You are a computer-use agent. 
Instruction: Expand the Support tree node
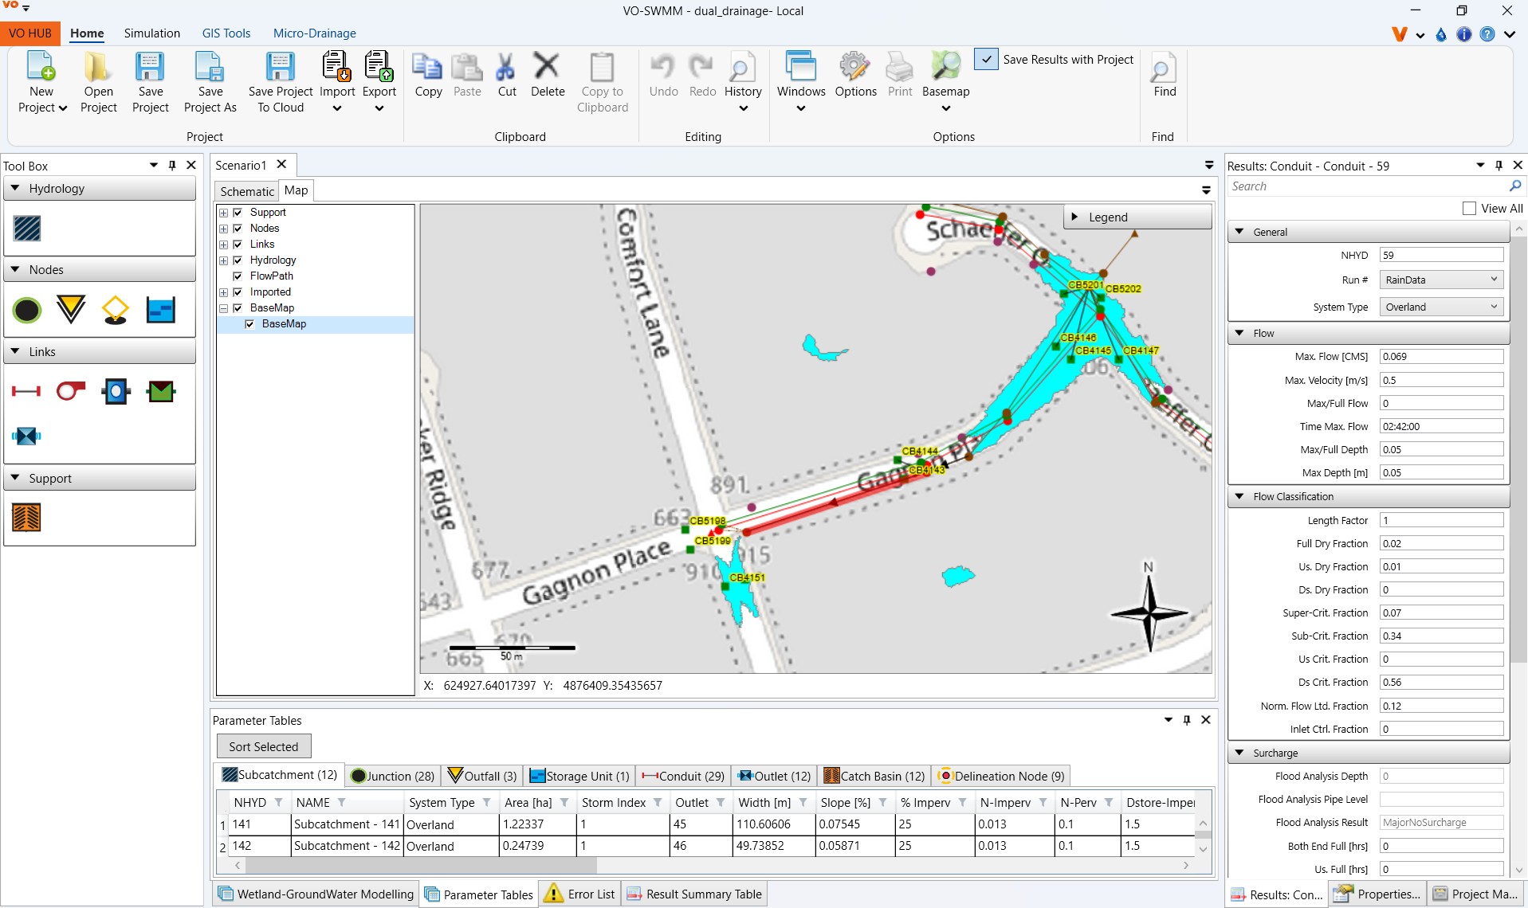[224, 213]
